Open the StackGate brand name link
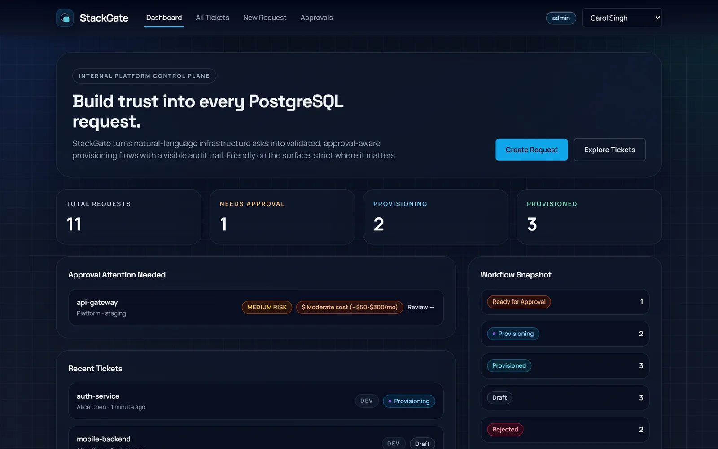 (x=104, y=18)
